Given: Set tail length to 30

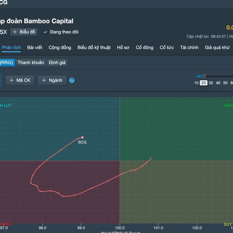Looking at the screenshot, I should tap(211, 83).
